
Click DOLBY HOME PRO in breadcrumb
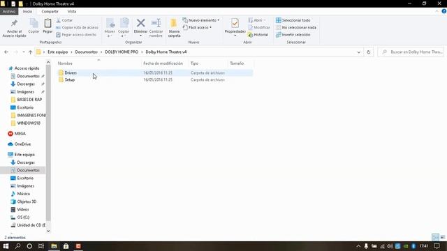coord(122,52)
